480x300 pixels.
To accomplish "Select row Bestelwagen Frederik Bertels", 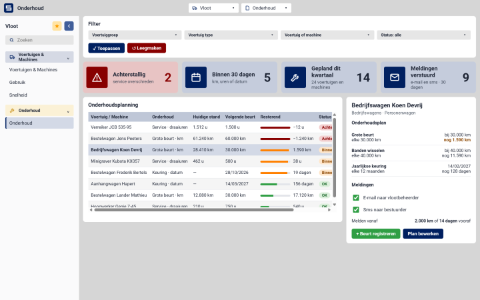I will (210, 173).
